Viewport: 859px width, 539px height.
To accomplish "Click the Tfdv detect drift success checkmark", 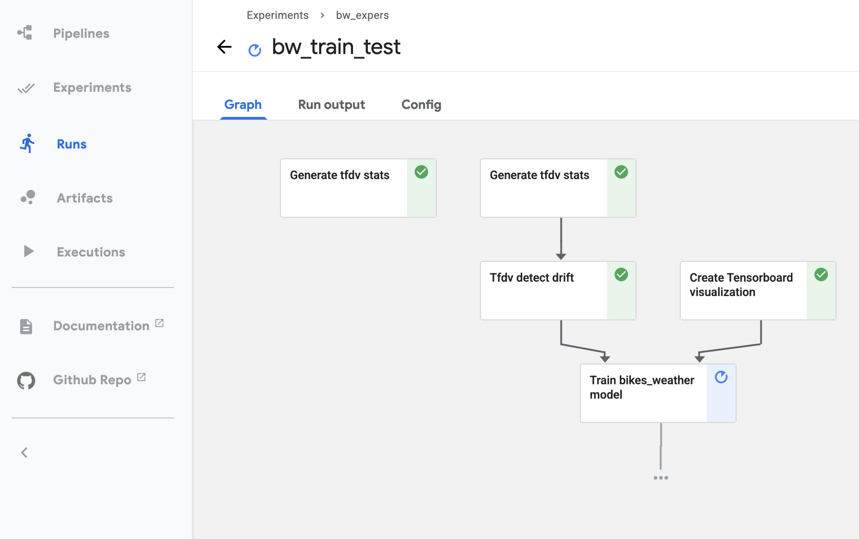I will tap(621, 275).
